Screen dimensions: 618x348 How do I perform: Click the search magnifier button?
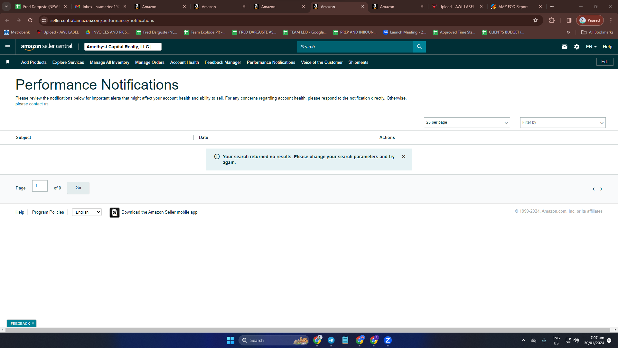(419, 47)
